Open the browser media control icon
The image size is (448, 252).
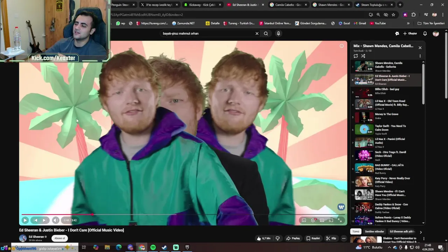(426, 15)
